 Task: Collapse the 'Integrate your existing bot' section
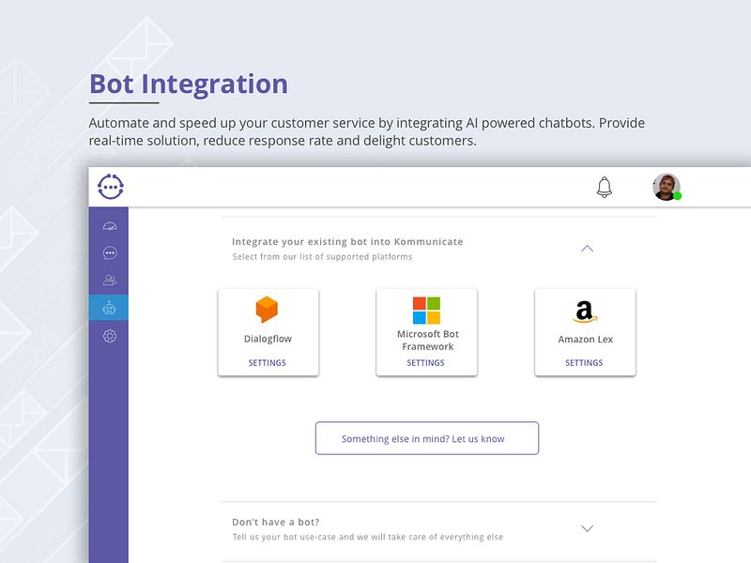(588, 249)
